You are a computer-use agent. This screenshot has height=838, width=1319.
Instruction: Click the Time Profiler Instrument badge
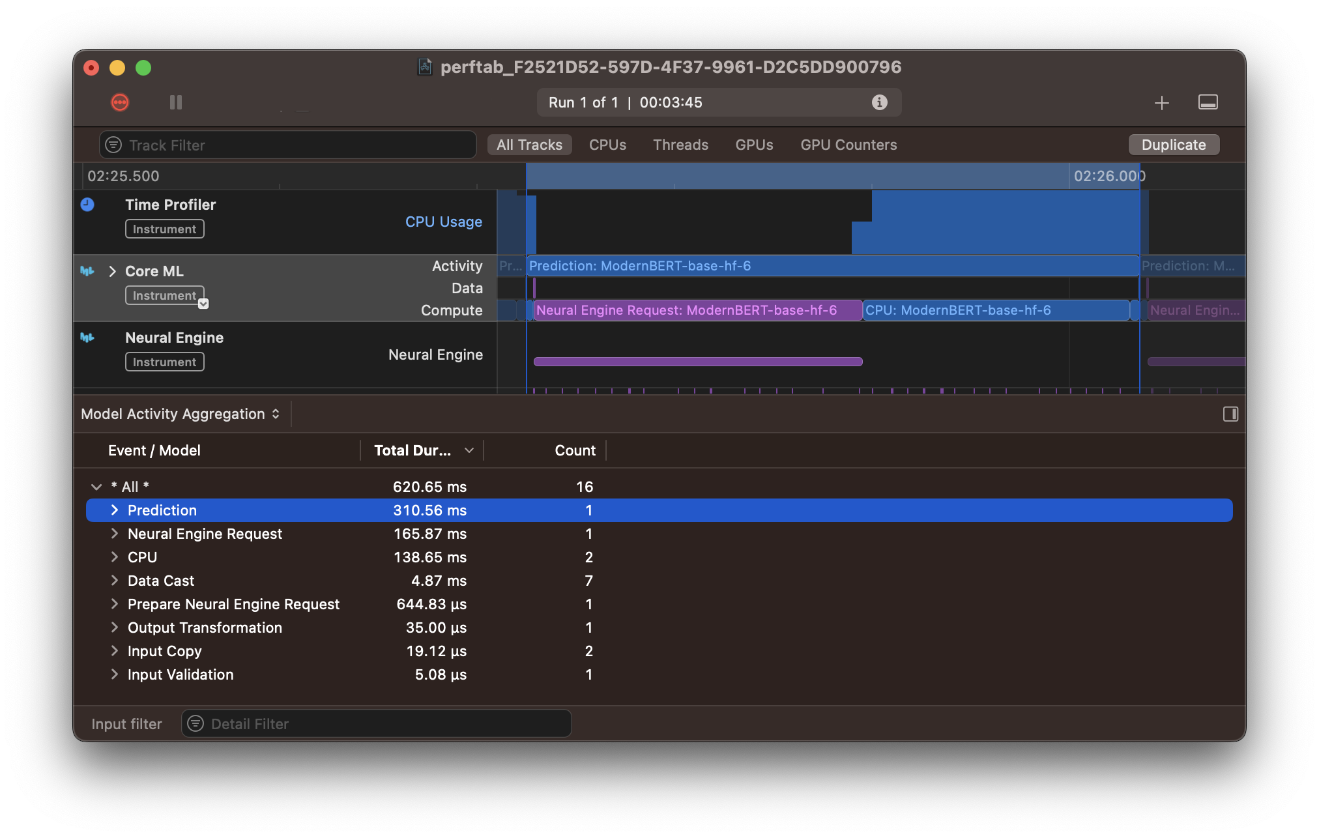click(x=164, y=229)
